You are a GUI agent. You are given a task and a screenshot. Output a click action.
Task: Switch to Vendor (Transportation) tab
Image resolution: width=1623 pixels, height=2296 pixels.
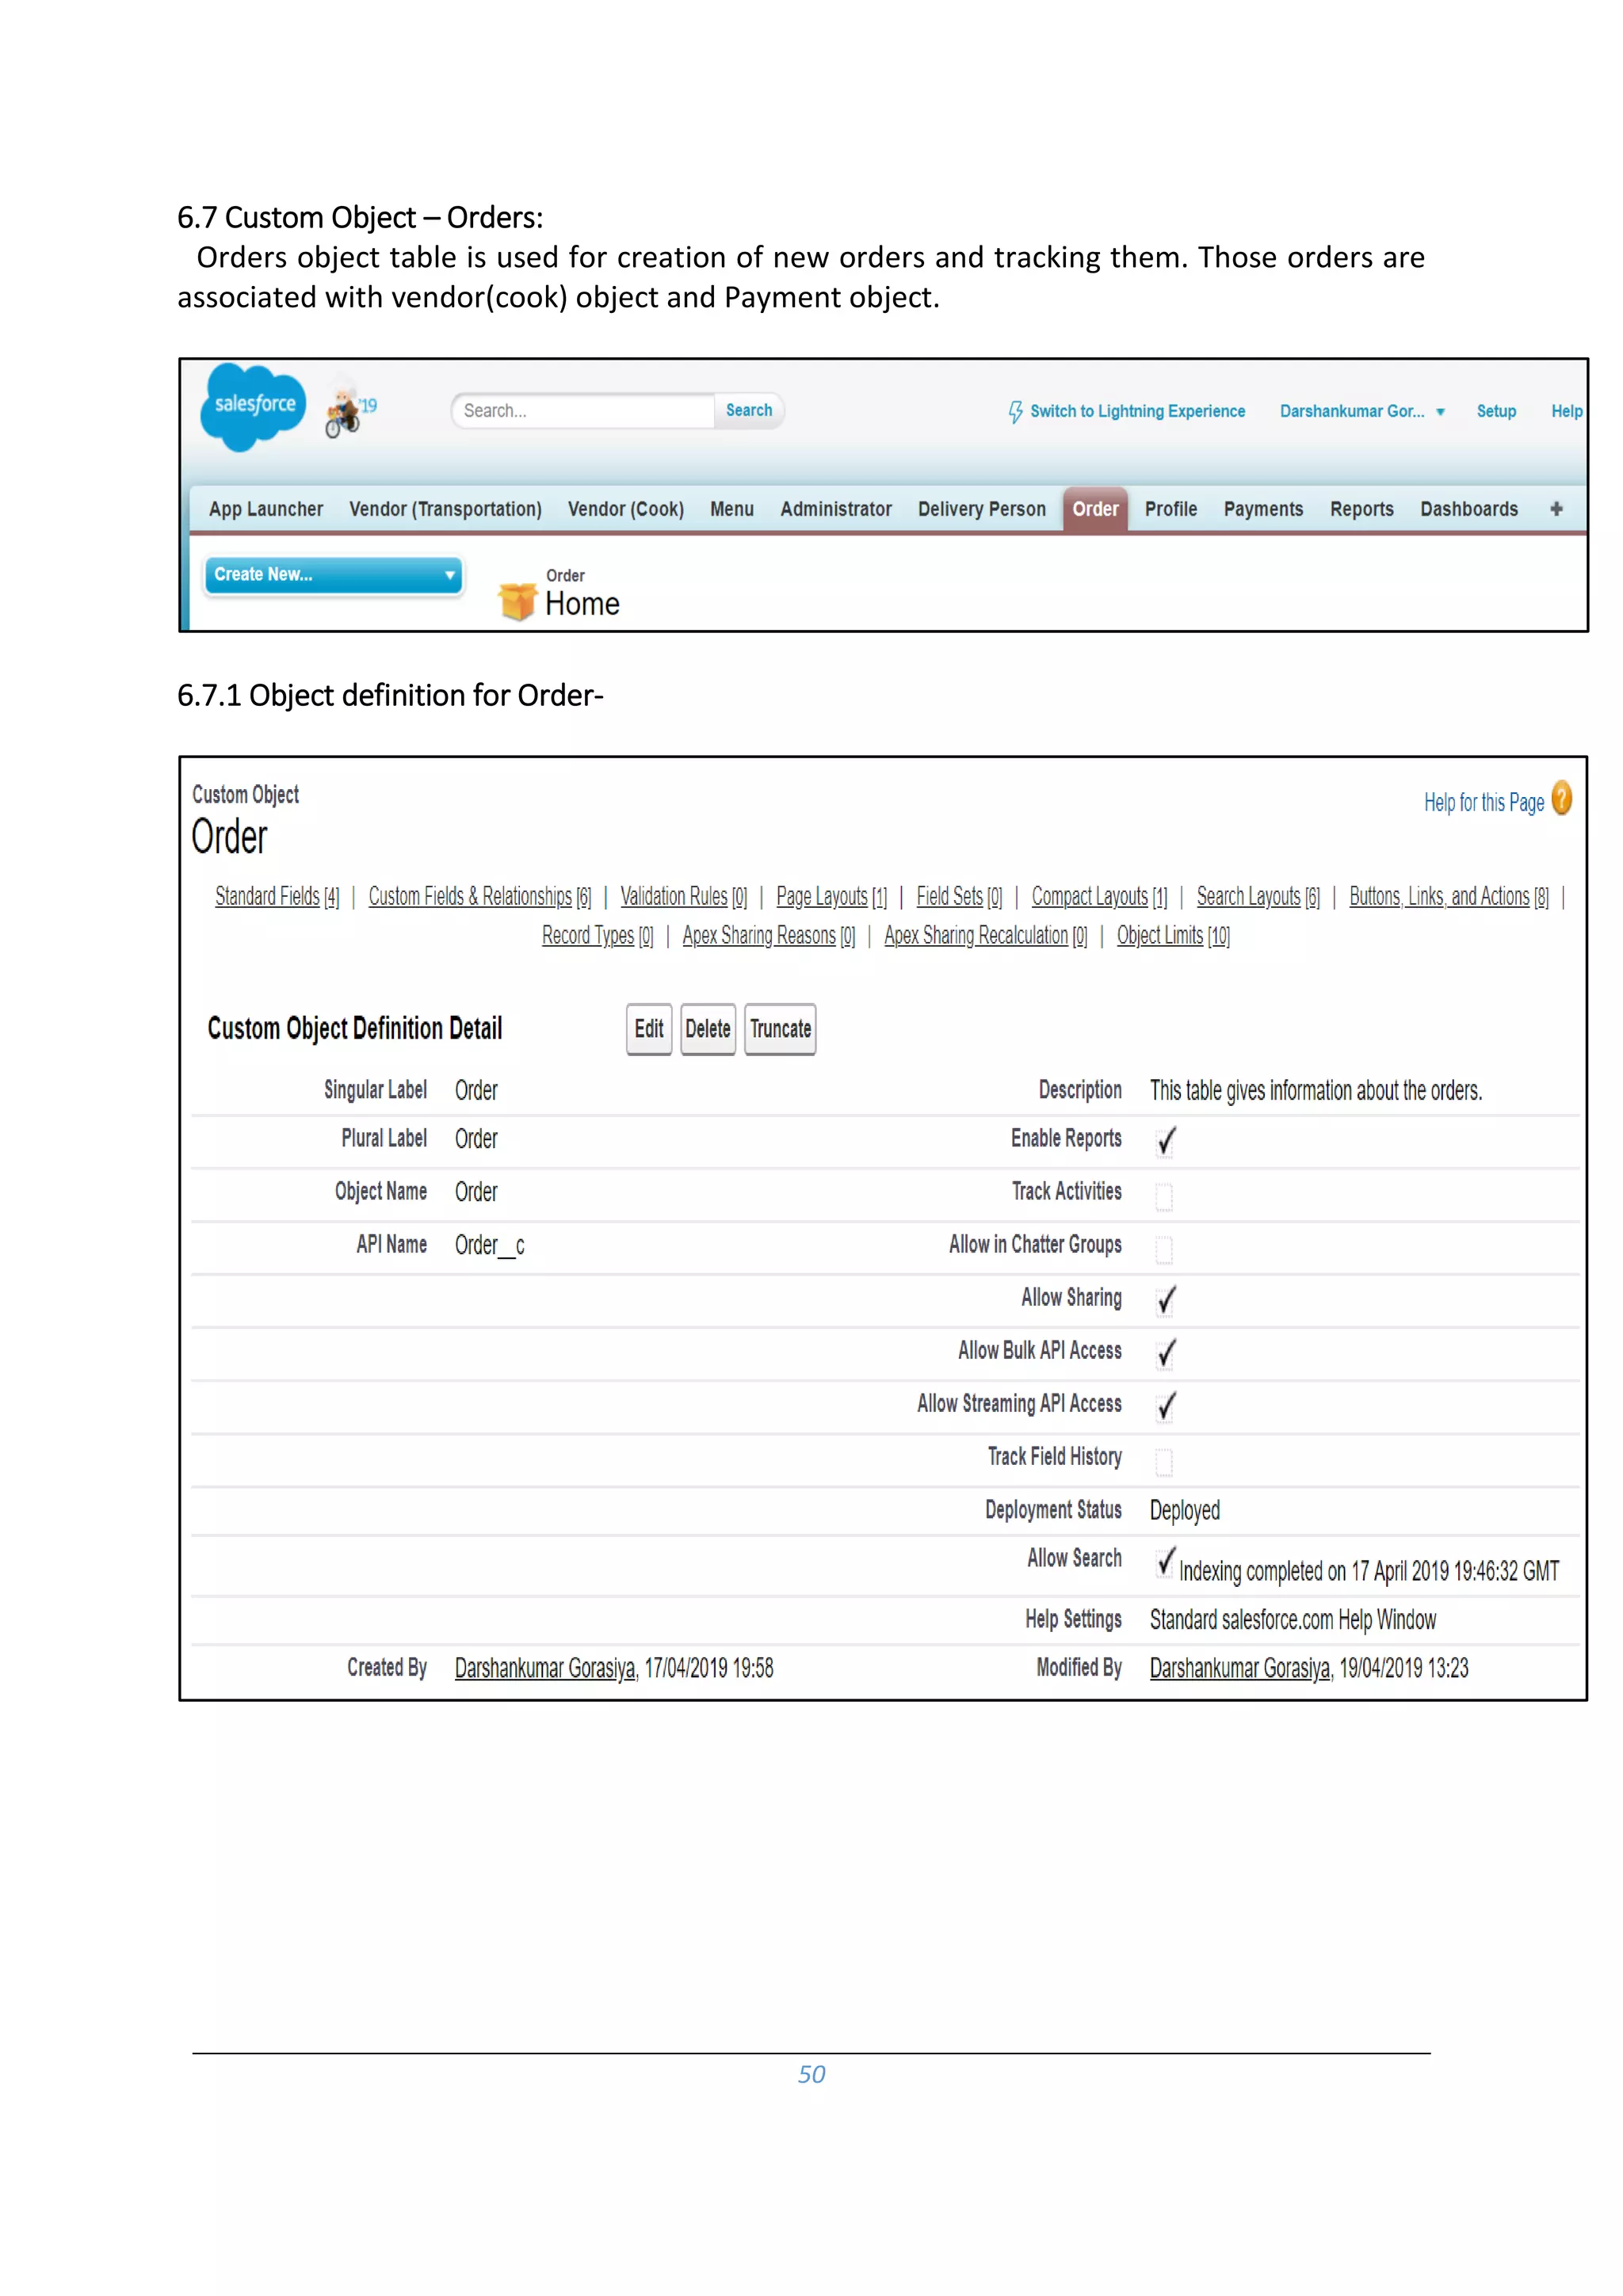(445, 509)
